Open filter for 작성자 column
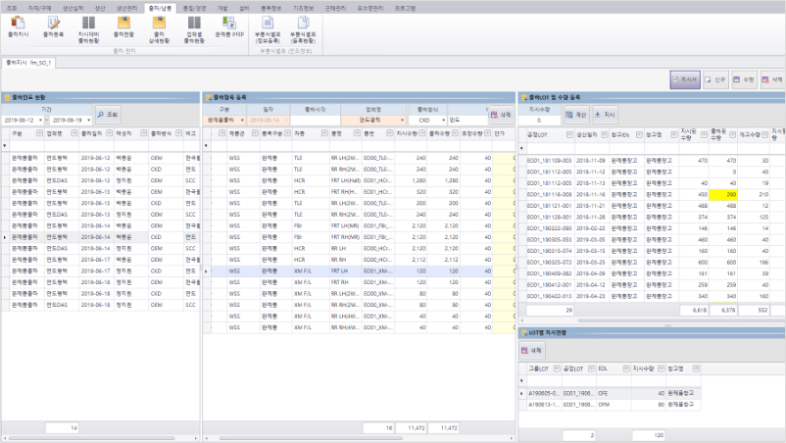 (144, 133)
